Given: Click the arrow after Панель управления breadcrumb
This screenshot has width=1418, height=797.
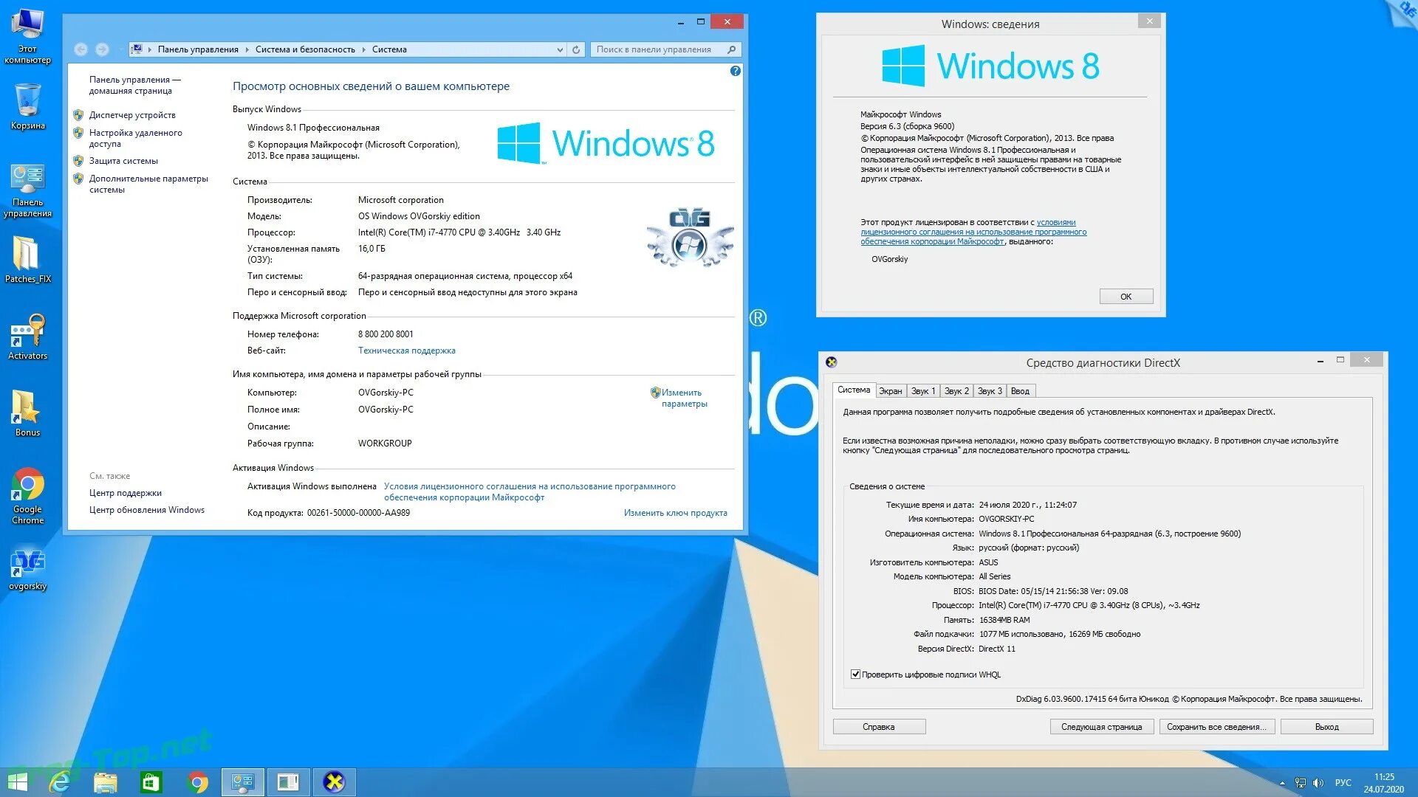Looking at the screenshot, I should (x=247, y=49).
